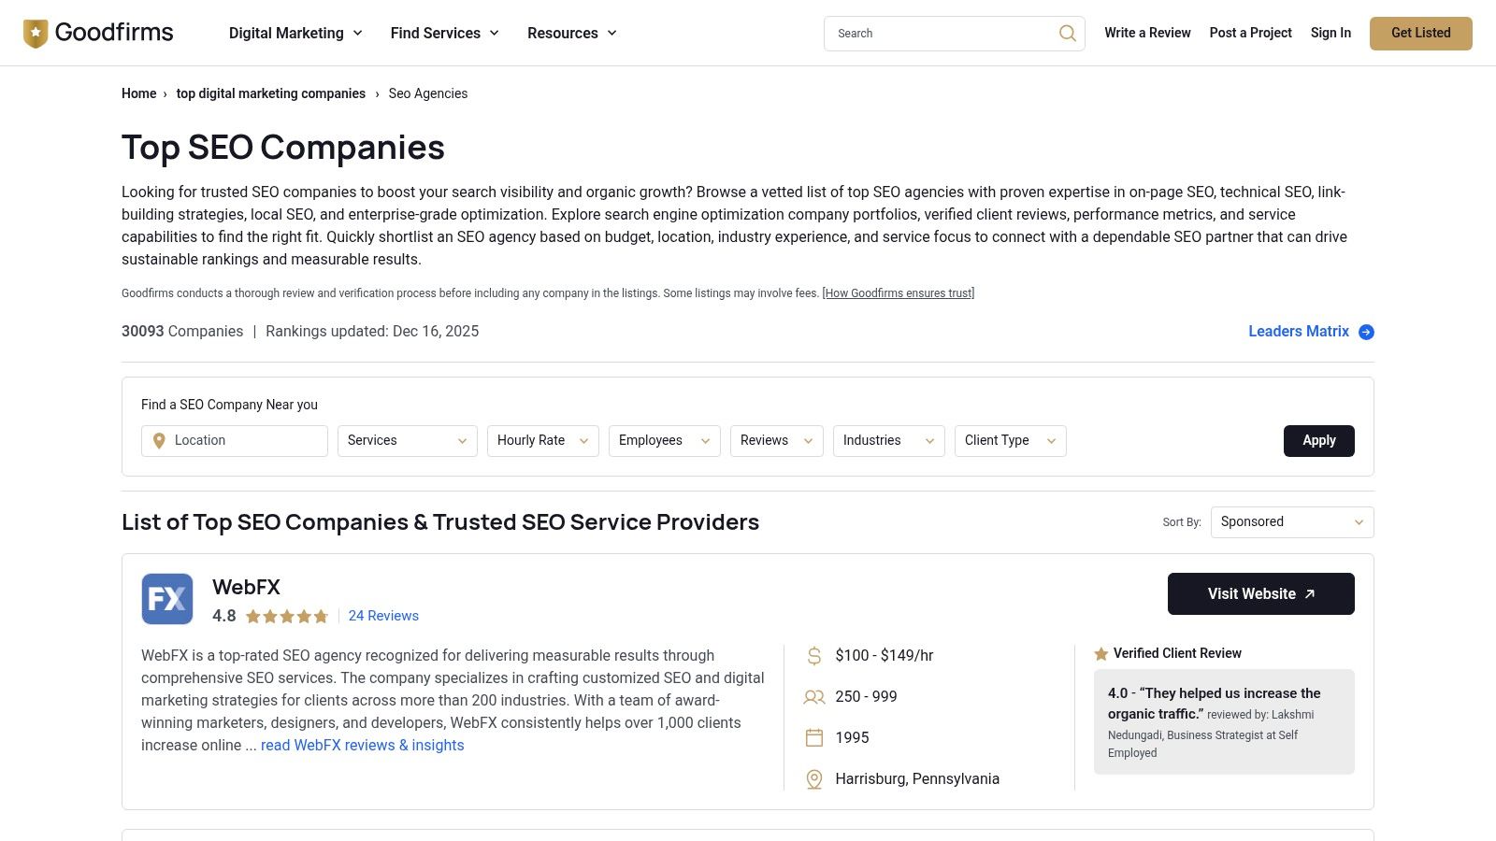Image resolution: width=1496 pixels, height=841 pixels.
Task: Click the Top SEO Companies heading
Action: point(283,148)
